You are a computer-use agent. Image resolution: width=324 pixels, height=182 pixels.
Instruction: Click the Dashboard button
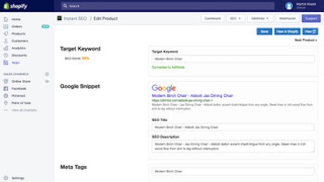(x=213, y=18)
